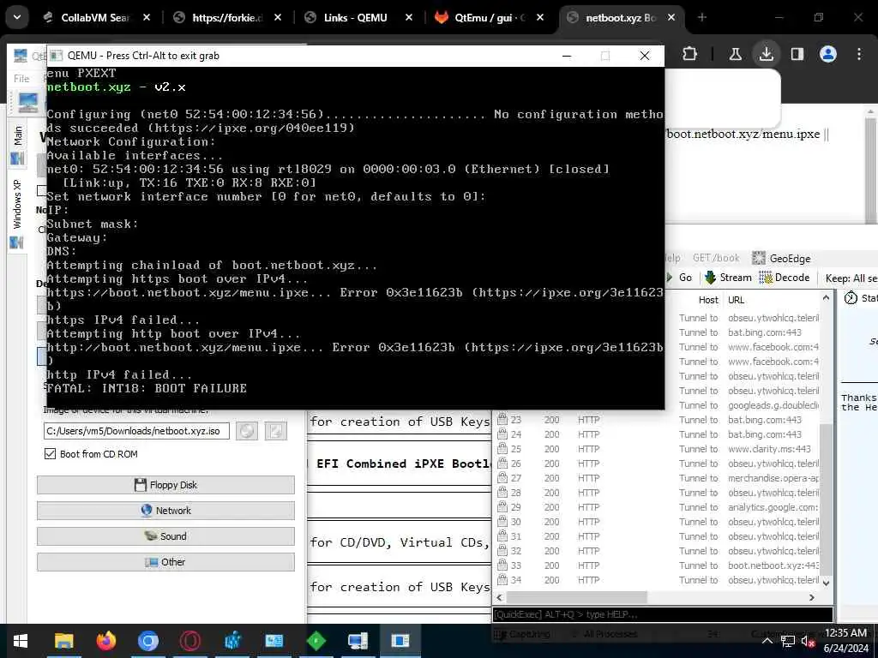The width and height of the screenshot is (878, 658).
Task: Open the Chrome extensions puzzle icon
Action: (x=690, y=54)
